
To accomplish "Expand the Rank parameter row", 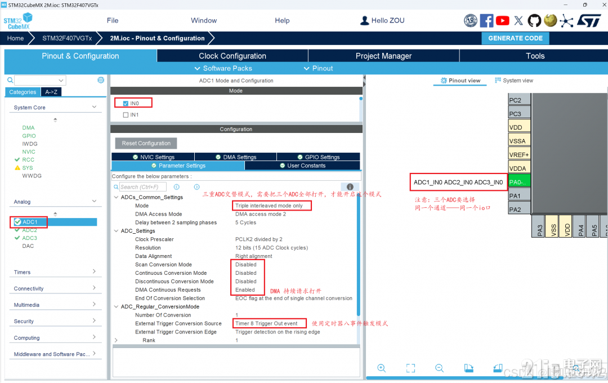I will tap(117, 340).
